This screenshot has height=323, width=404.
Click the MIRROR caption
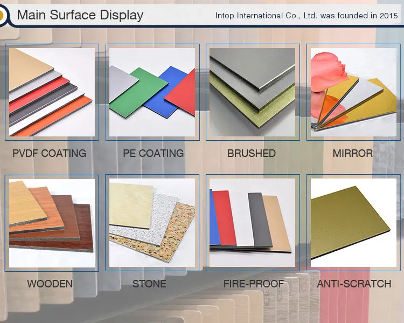click(352, 153)
